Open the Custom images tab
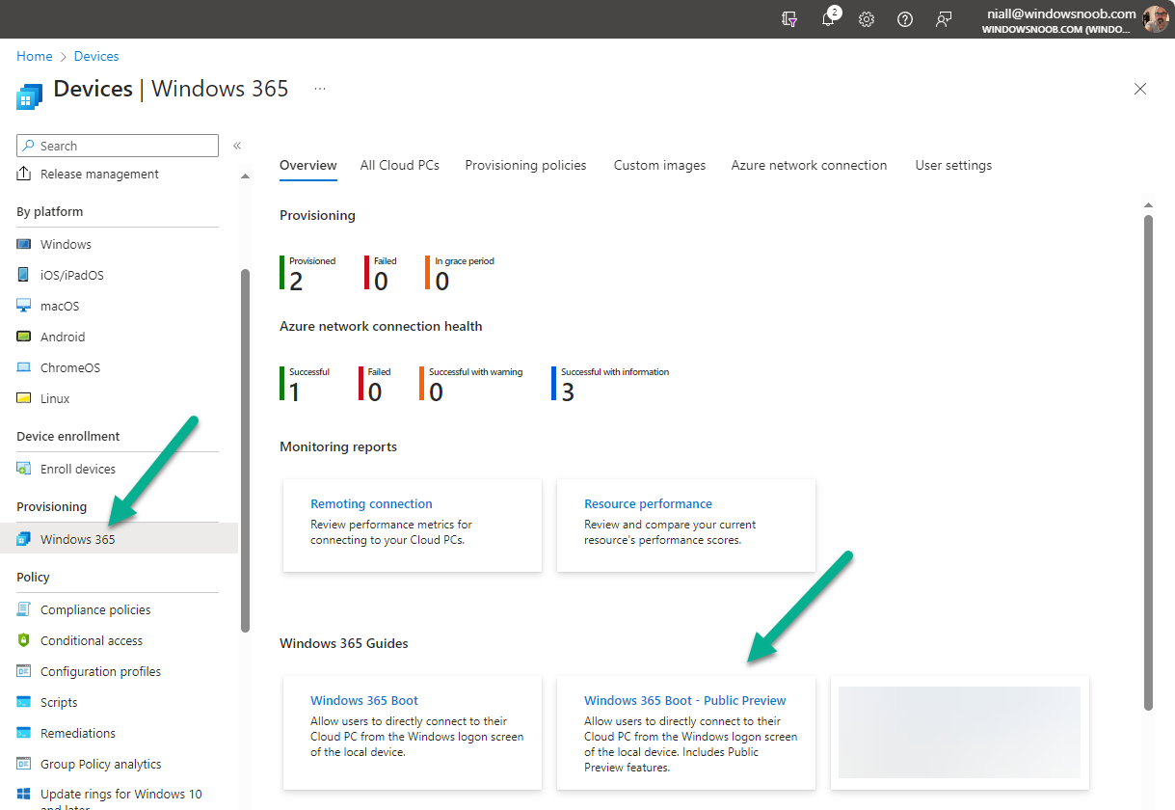 659,165
